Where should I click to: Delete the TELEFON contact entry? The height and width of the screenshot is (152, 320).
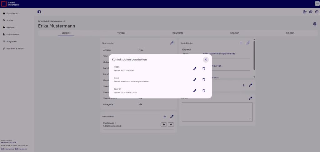pyautogui.click(x=204, y=91)
